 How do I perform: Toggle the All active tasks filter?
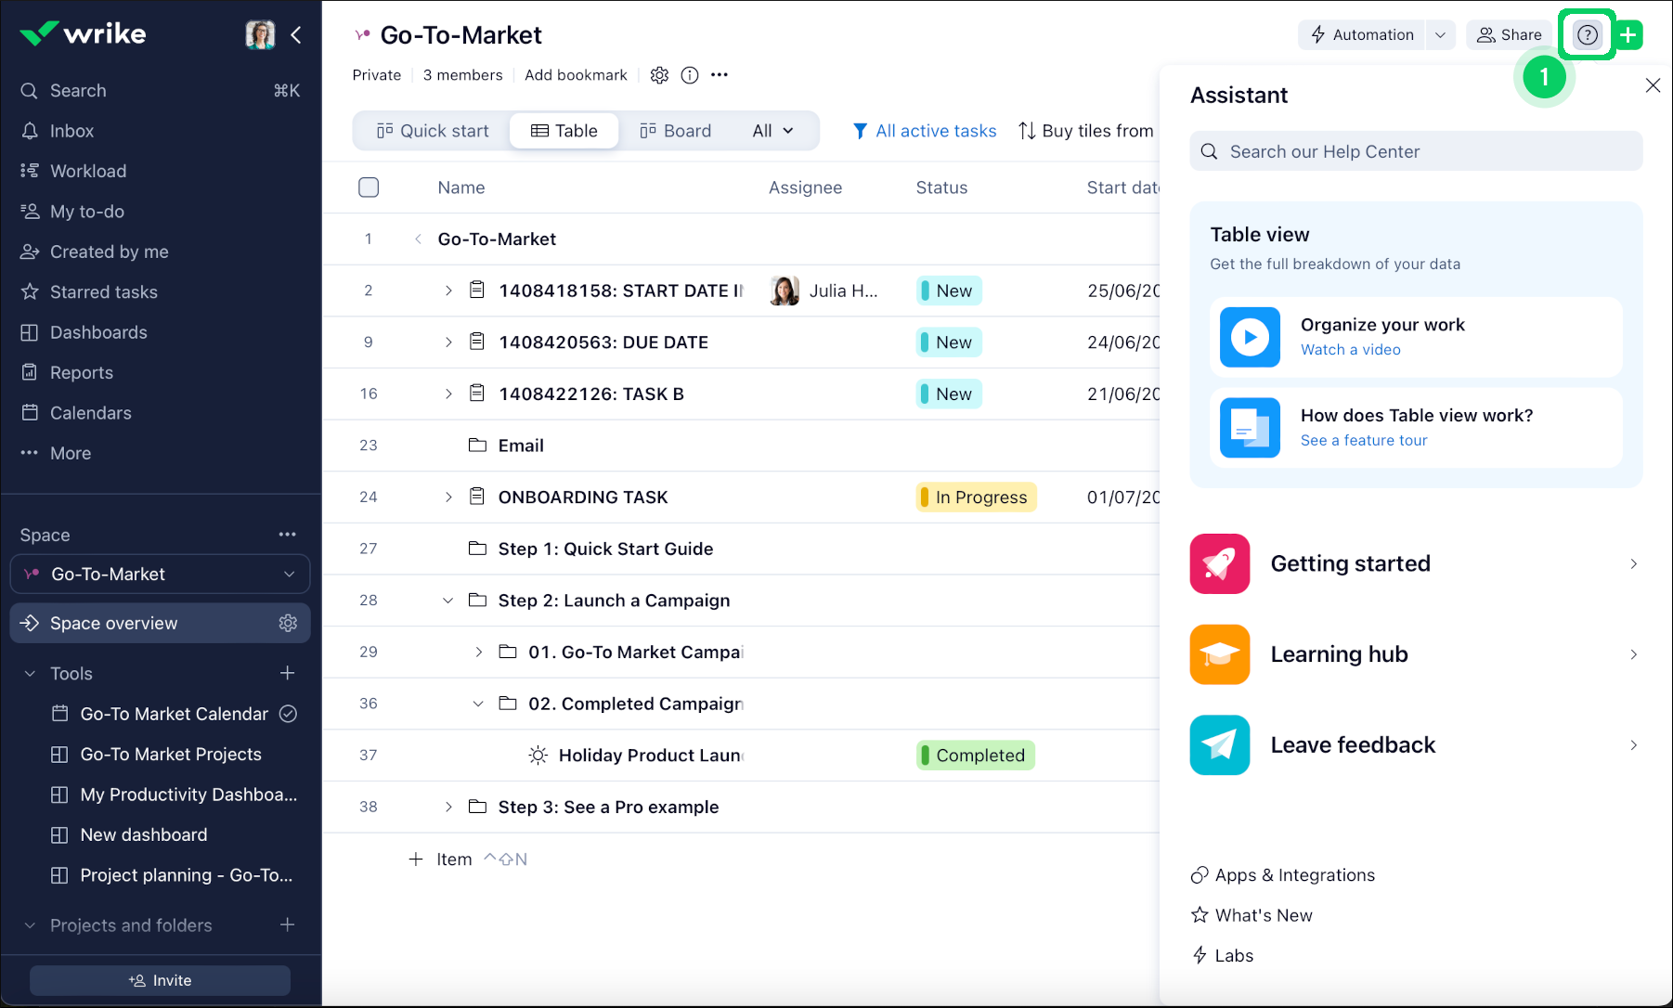pyautogui.click(x=925, y=131)
